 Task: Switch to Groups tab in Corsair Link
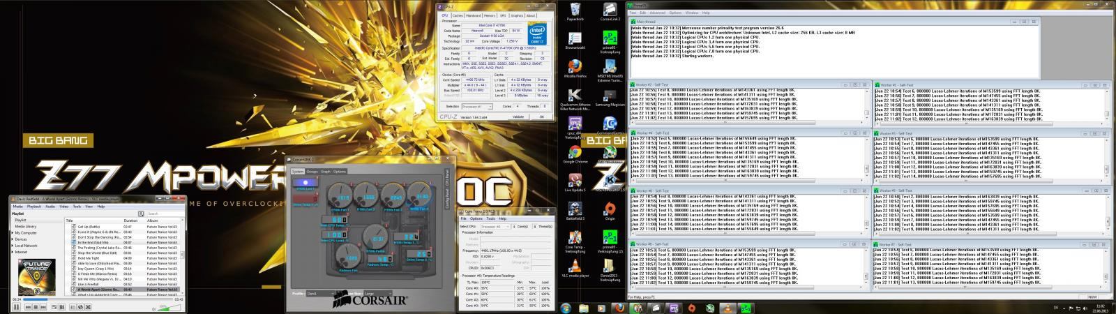point(311,171)
